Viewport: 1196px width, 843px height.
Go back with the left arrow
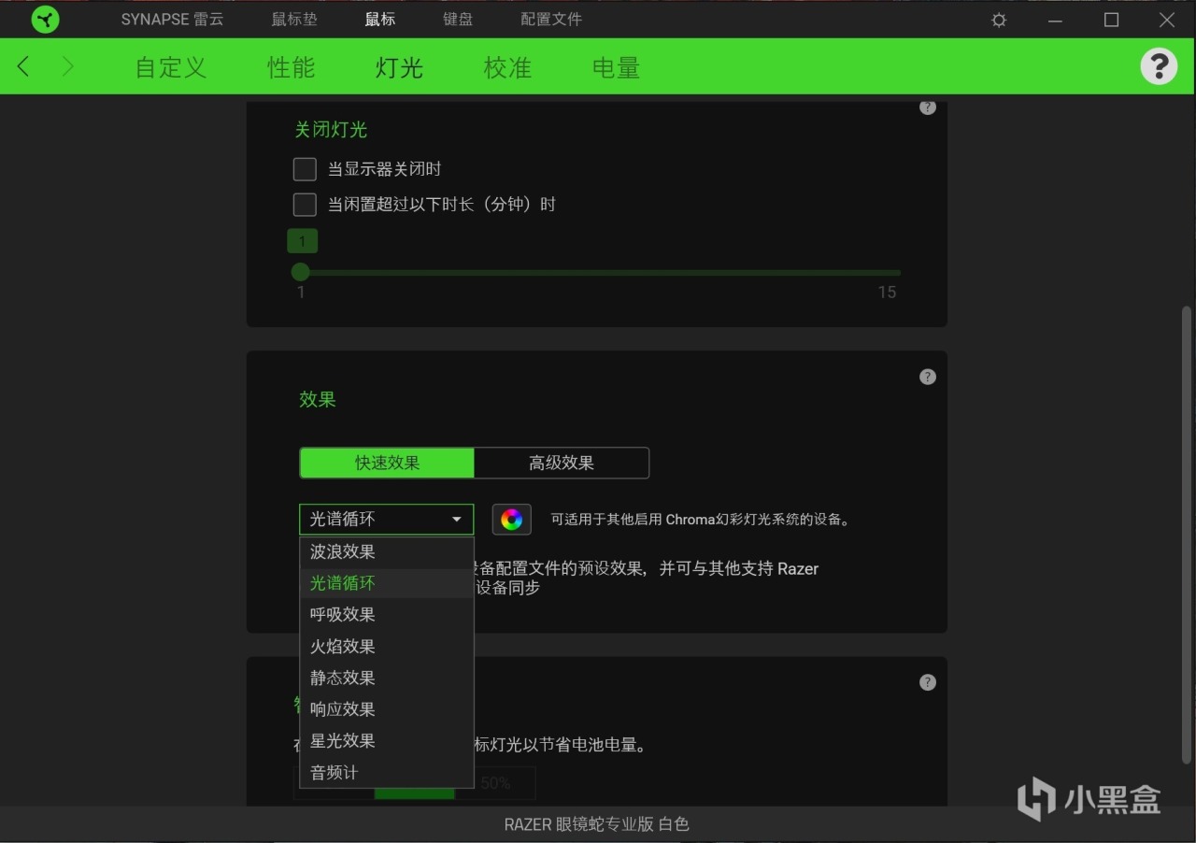(24, 66)
